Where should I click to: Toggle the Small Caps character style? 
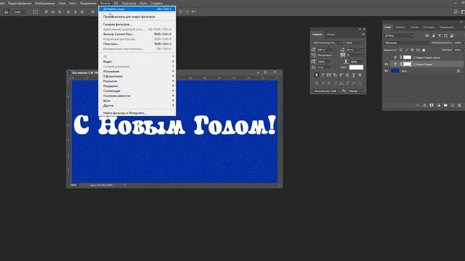pyautogui.click(x=335, y=75)
